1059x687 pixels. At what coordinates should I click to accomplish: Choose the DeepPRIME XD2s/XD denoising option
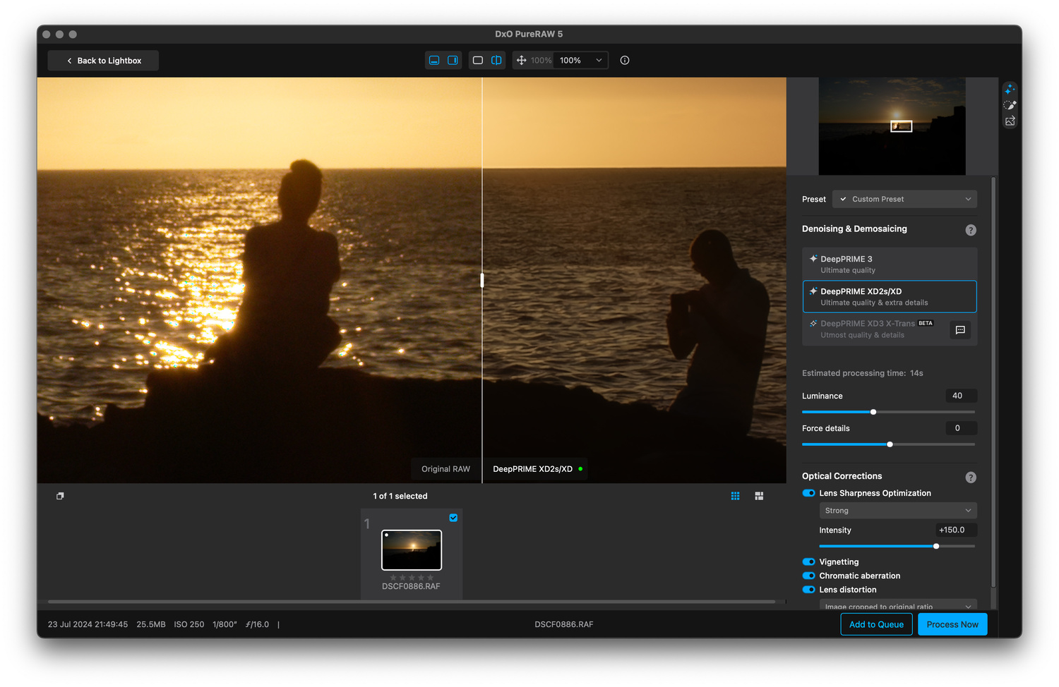(890, 296)
